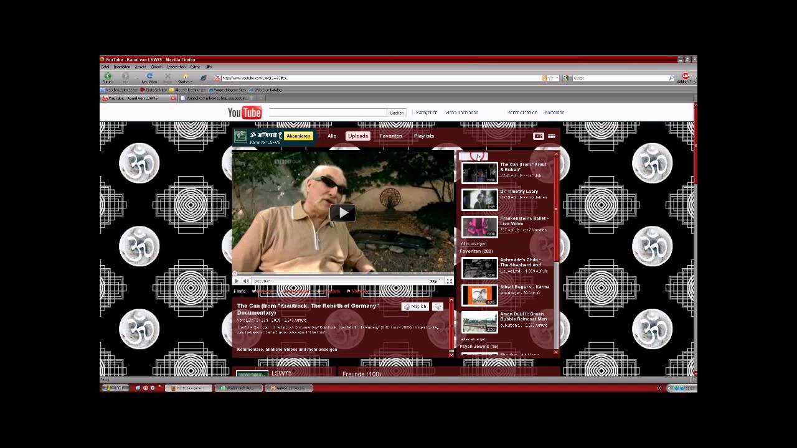Click the video progress bar
The image size is (797, 448).
pos(342,274)
